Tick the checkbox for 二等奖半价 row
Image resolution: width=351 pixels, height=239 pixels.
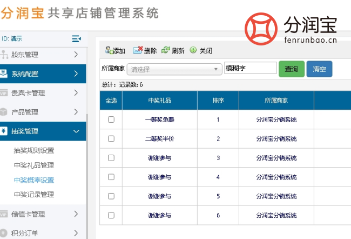point(111,139)
